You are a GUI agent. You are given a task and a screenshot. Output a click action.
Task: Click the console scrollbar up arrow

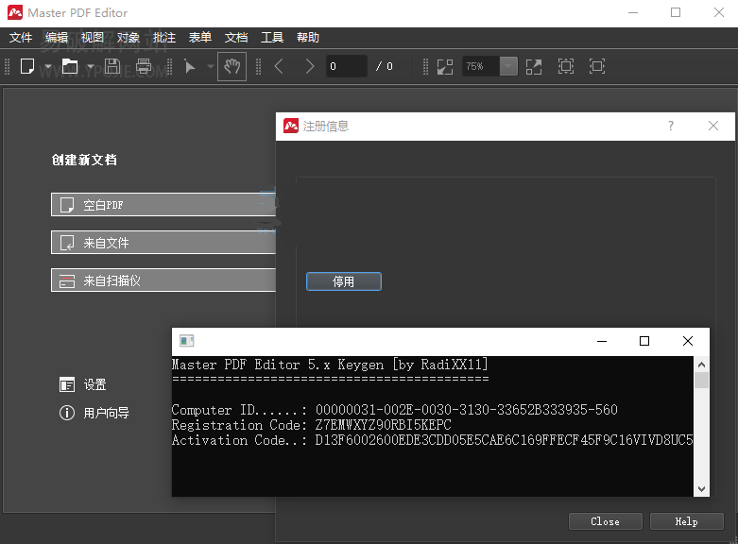701,365
